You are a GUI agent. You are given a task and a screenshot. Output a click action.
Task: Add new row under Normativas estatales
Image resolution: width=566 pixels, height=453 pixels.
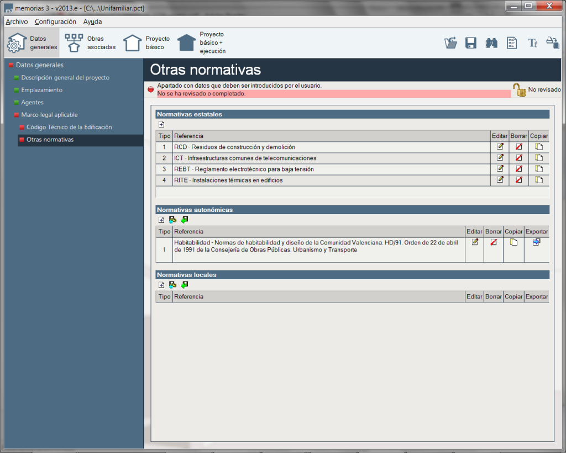point(161,124)
